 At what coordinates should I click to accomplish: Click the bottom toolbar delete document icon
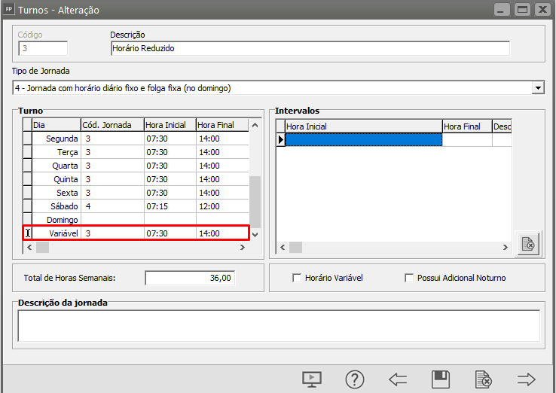tap(483, 379)
